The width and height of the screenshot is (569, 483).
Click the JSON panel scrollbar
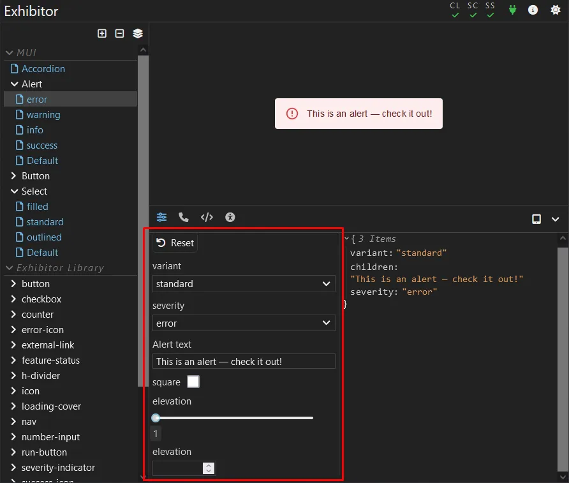coord(563,359)
